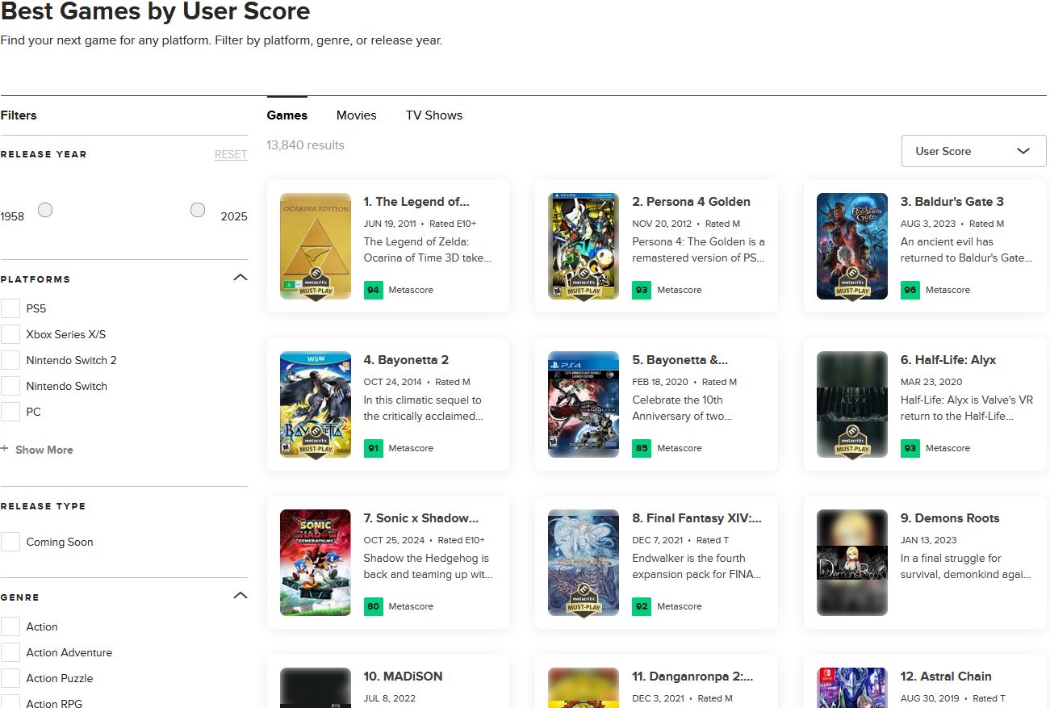The height and width of the screenshot is (708, 1050).
Task: Open the Bayonetta 2 game page
Action: [x=406, y=360]
